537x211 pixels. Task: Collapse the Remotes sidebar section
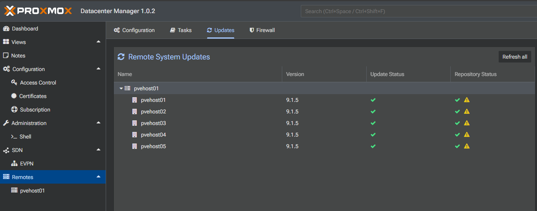click(98, 177)
